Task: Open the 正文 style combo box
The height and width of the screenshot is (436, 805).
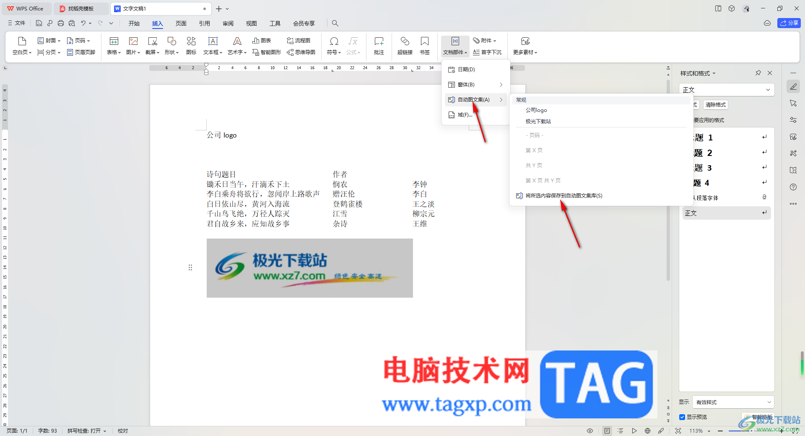Action: 726,90
